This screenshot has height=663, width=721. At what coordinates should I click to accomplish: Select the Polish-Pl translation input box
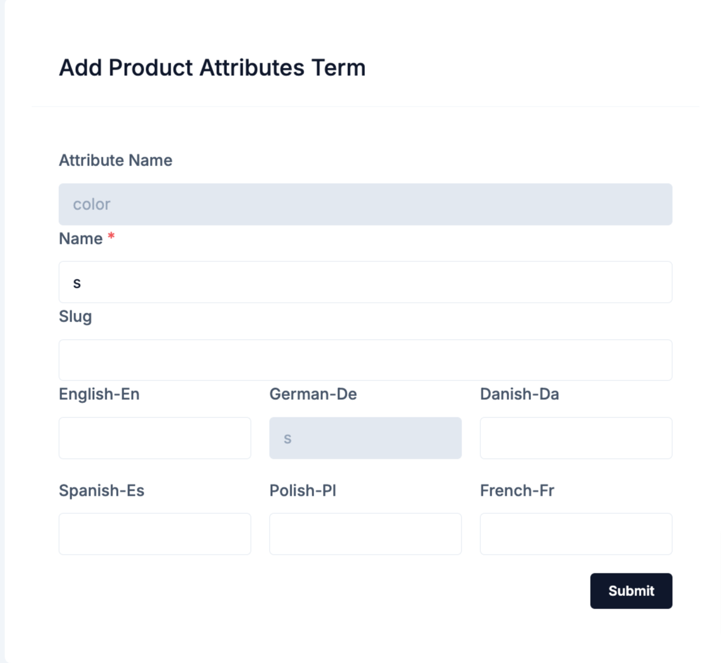click(366, 534)
